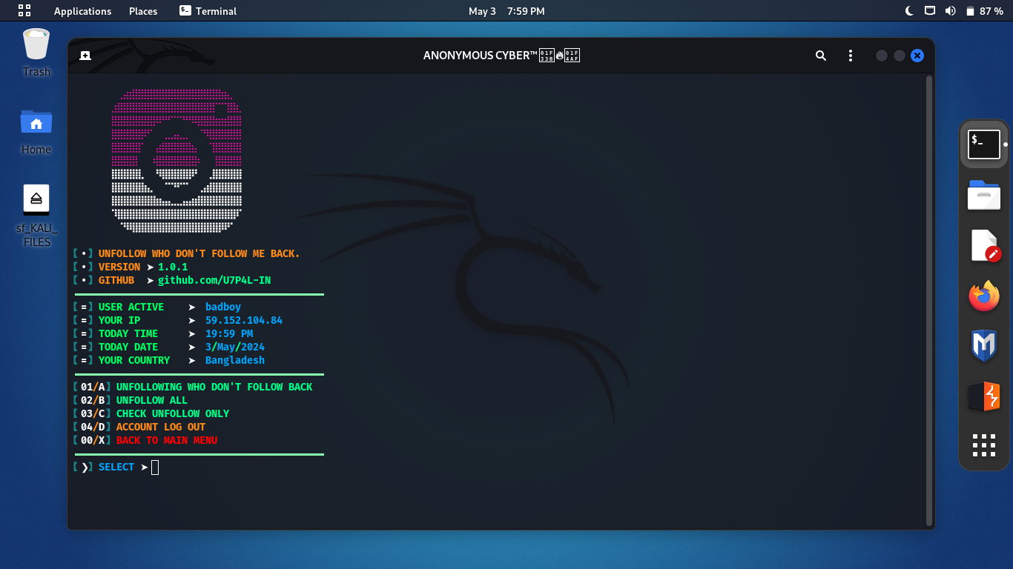Launch Burp Suite from the dock
This screenshot has height=569, width=1013.
(x=984, y=396)
